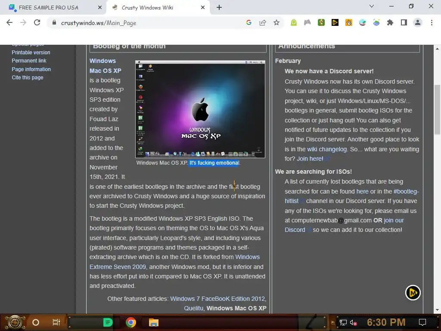The height and width of the screenshot is (331, 441).
Task: Click the Cortana circle in taskbar
Action: 36,322
